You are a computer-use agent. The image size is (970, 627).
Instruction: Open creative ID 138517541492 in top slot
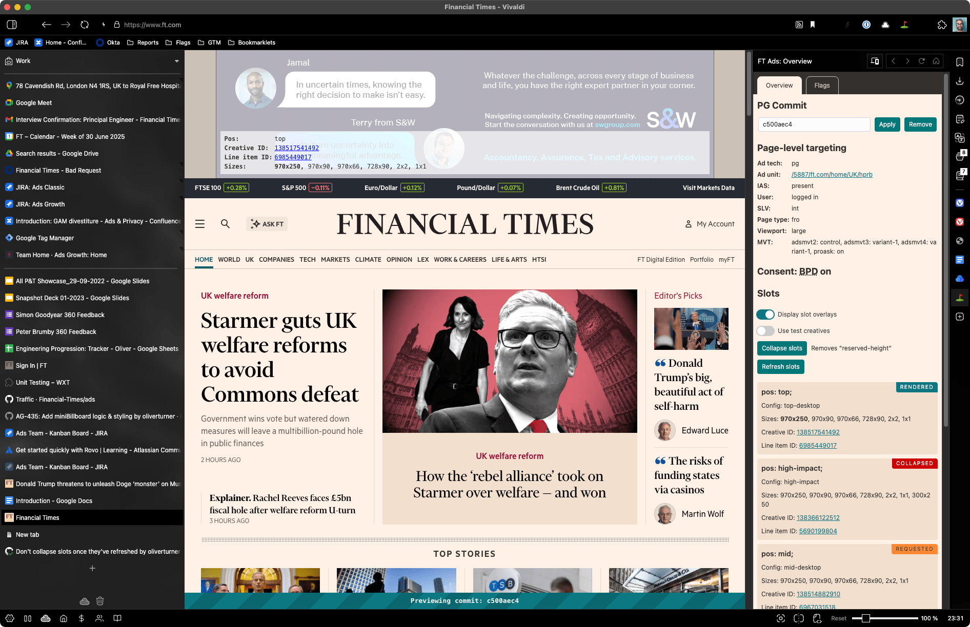coord(818,432)
